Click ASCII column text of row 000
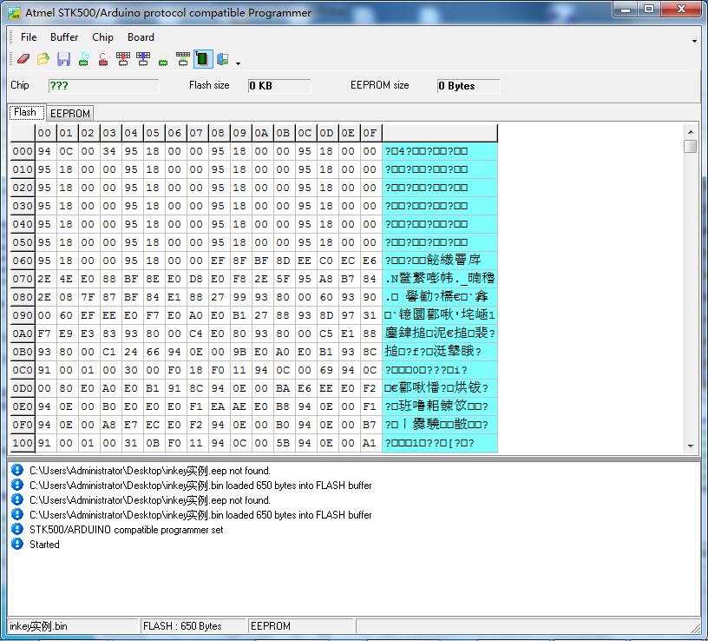708x641 pixels. [440, 151]
